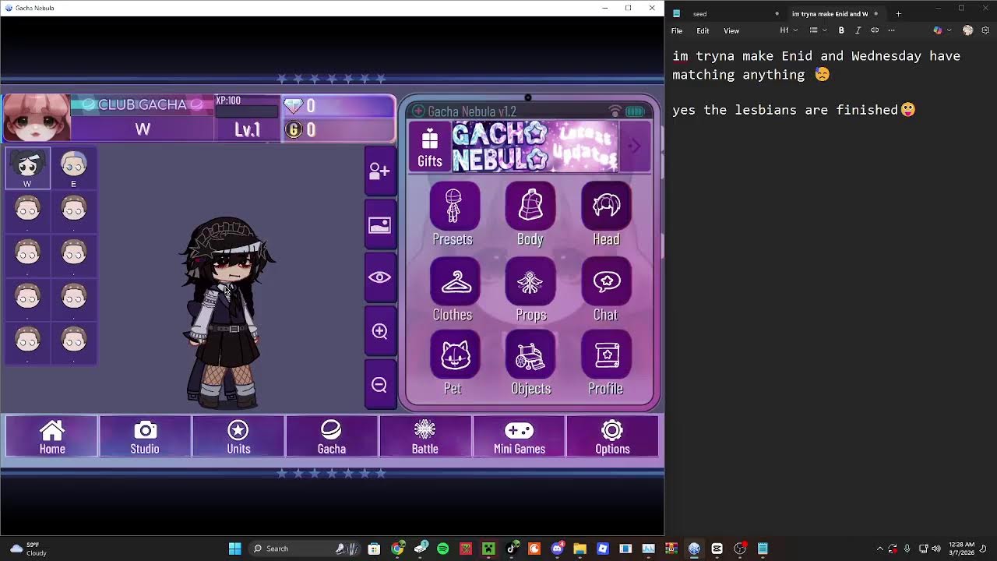Open the game Options gear
This screenshot has width=997, height=561.
point(612,436)
